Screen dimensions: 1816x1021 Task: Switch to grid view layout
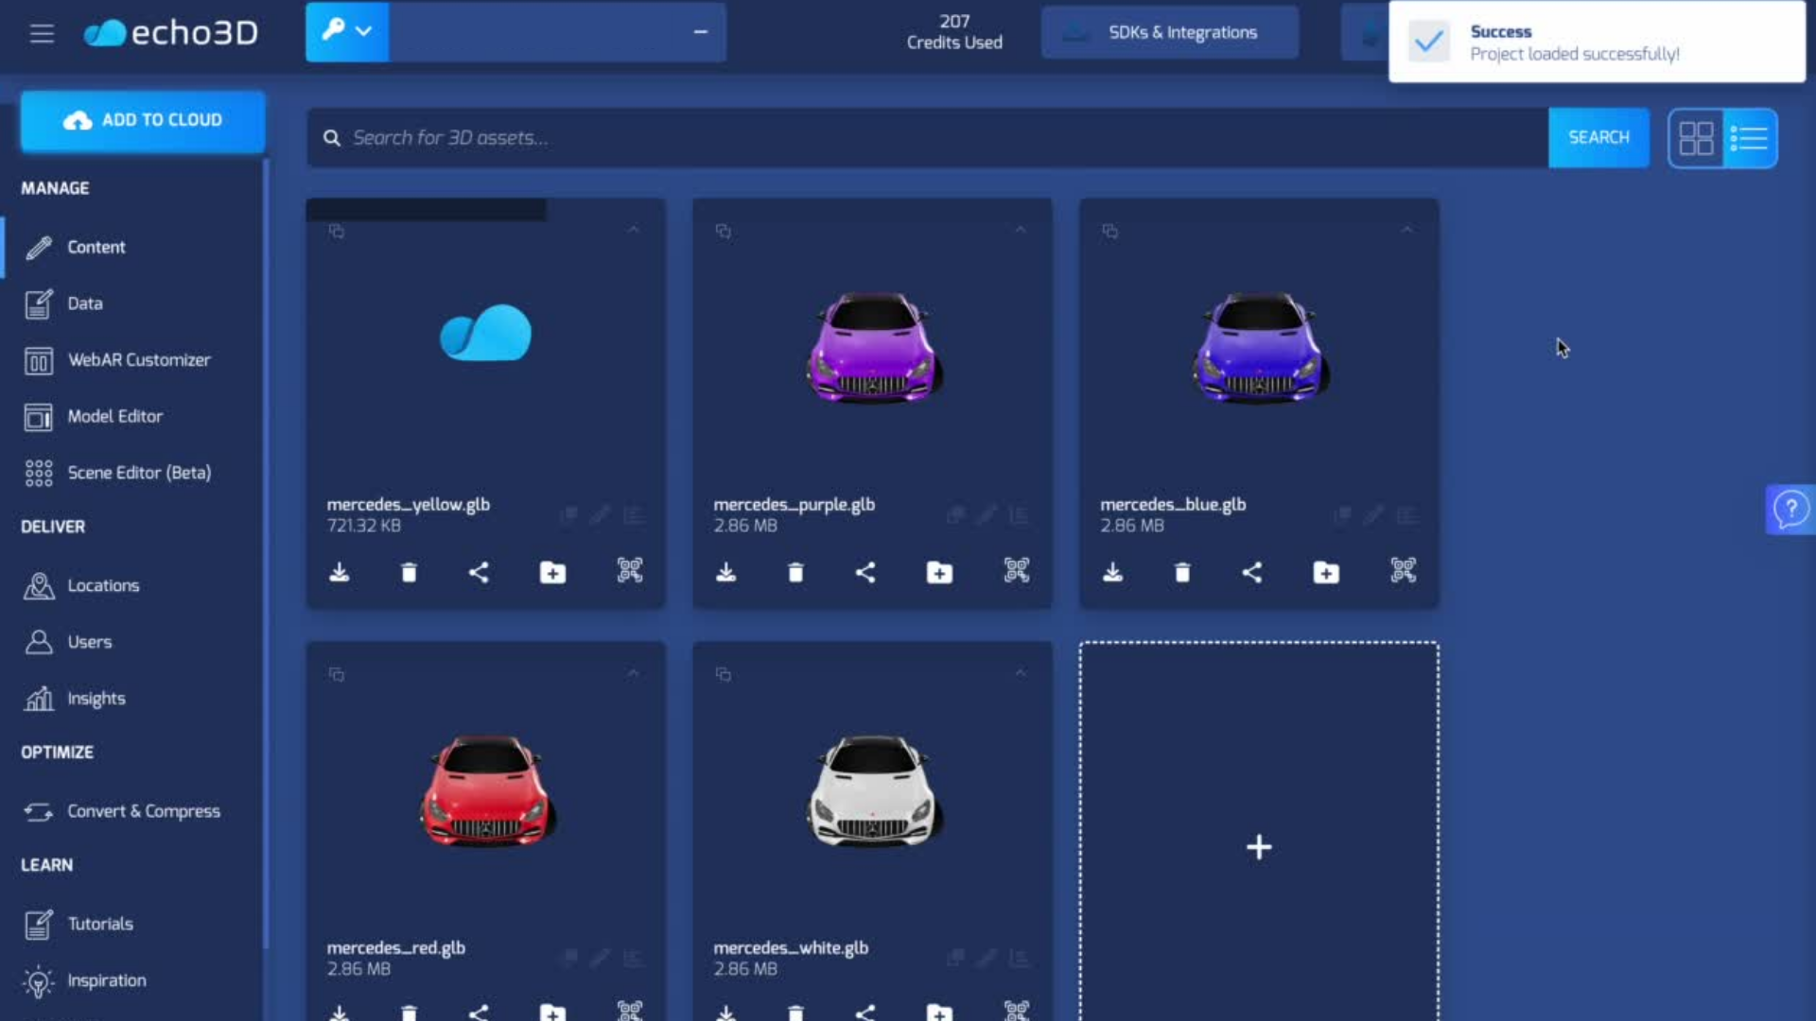click(1698, 137)
